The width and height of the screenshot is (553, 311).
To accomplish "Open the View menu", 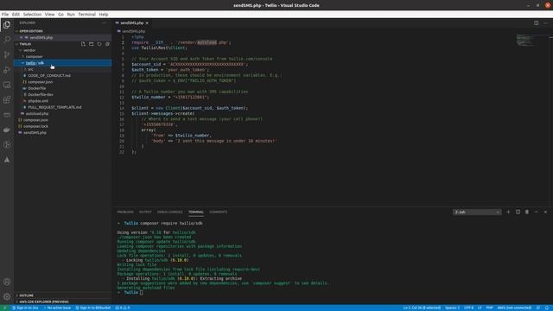I will pos(50,14).
